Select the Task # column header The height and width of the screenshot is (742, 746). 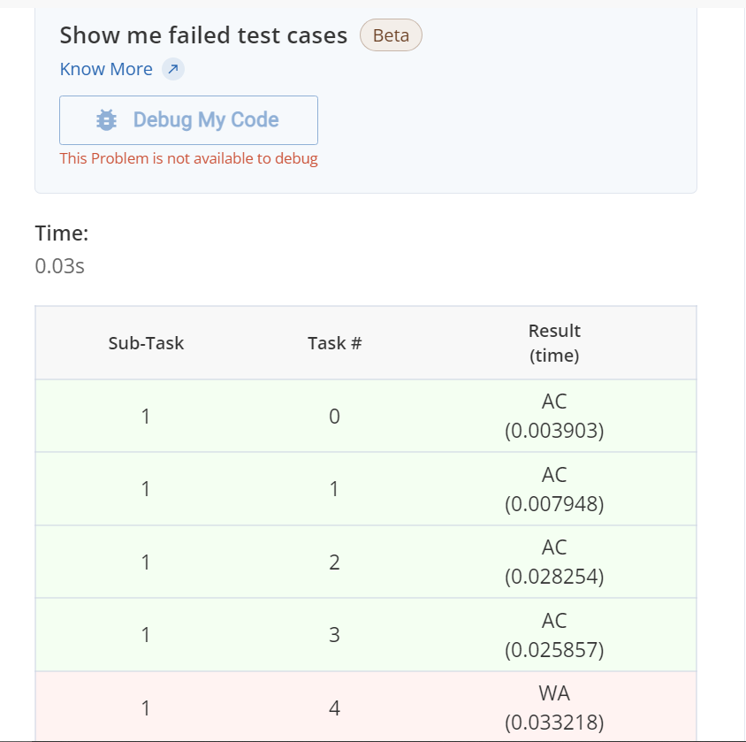[334, 343]
